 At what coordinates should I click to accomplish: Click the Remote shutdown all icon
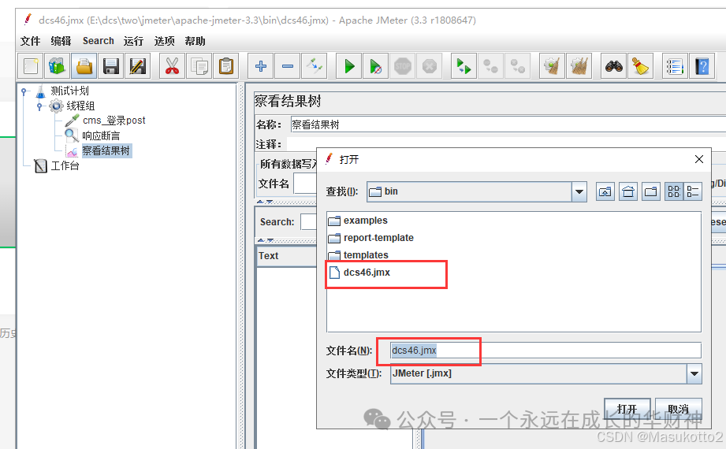pyautogui.click(x=518, y=66)
